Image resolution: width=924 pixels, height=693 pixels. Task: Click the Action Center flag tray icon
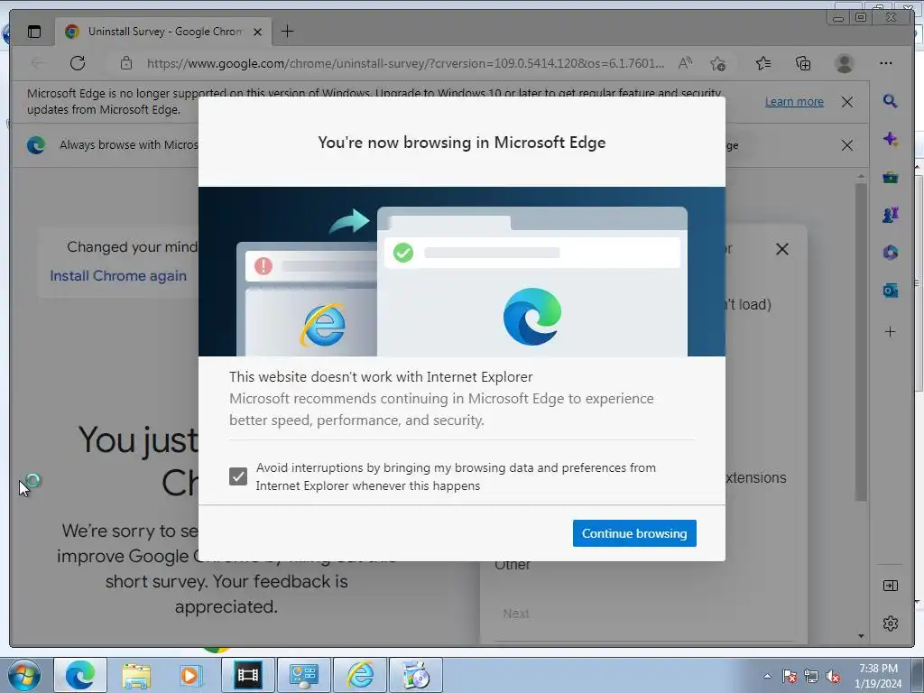(x=790, y=676)
